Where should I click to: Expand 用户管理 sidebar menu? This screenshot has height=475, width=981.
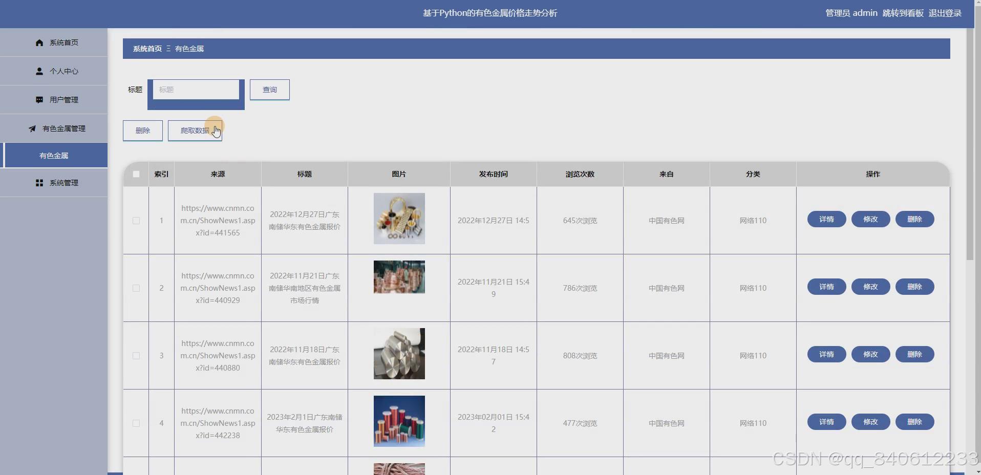(x=54, y=100)
